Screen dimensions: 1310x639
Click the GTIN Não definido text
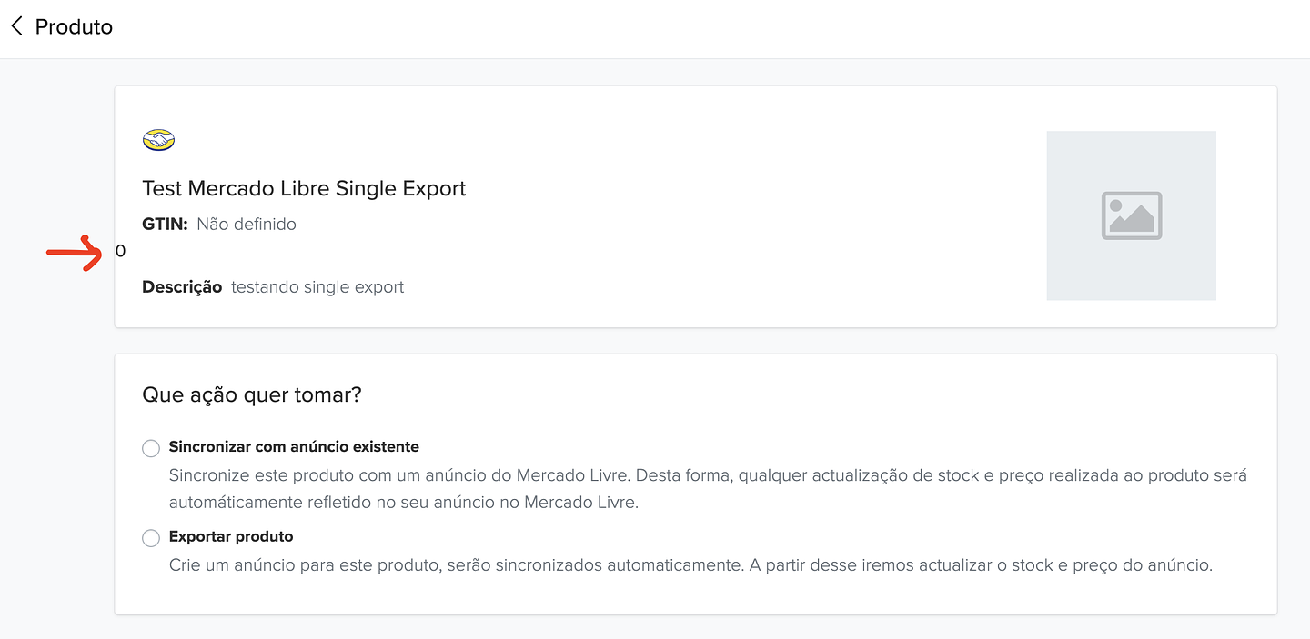[247, 224]
